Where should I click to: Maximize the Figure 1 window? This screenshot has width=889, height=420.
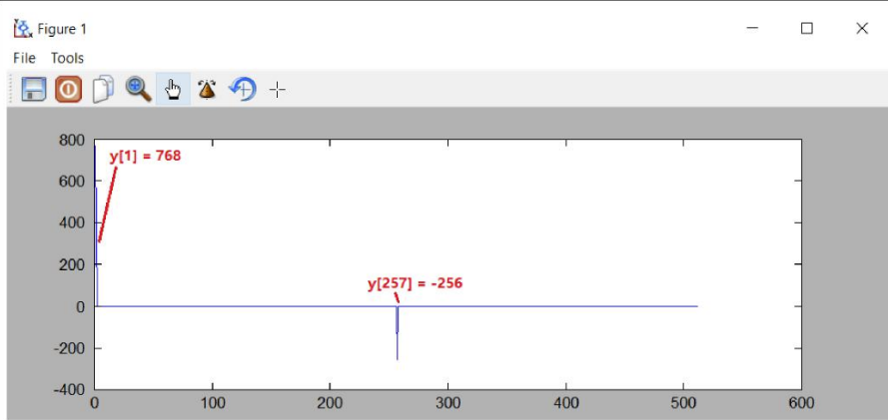pos(807,28)
